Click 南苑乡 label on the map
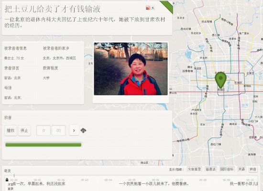The height and width of the screenshot is (191, 263). 233,124
